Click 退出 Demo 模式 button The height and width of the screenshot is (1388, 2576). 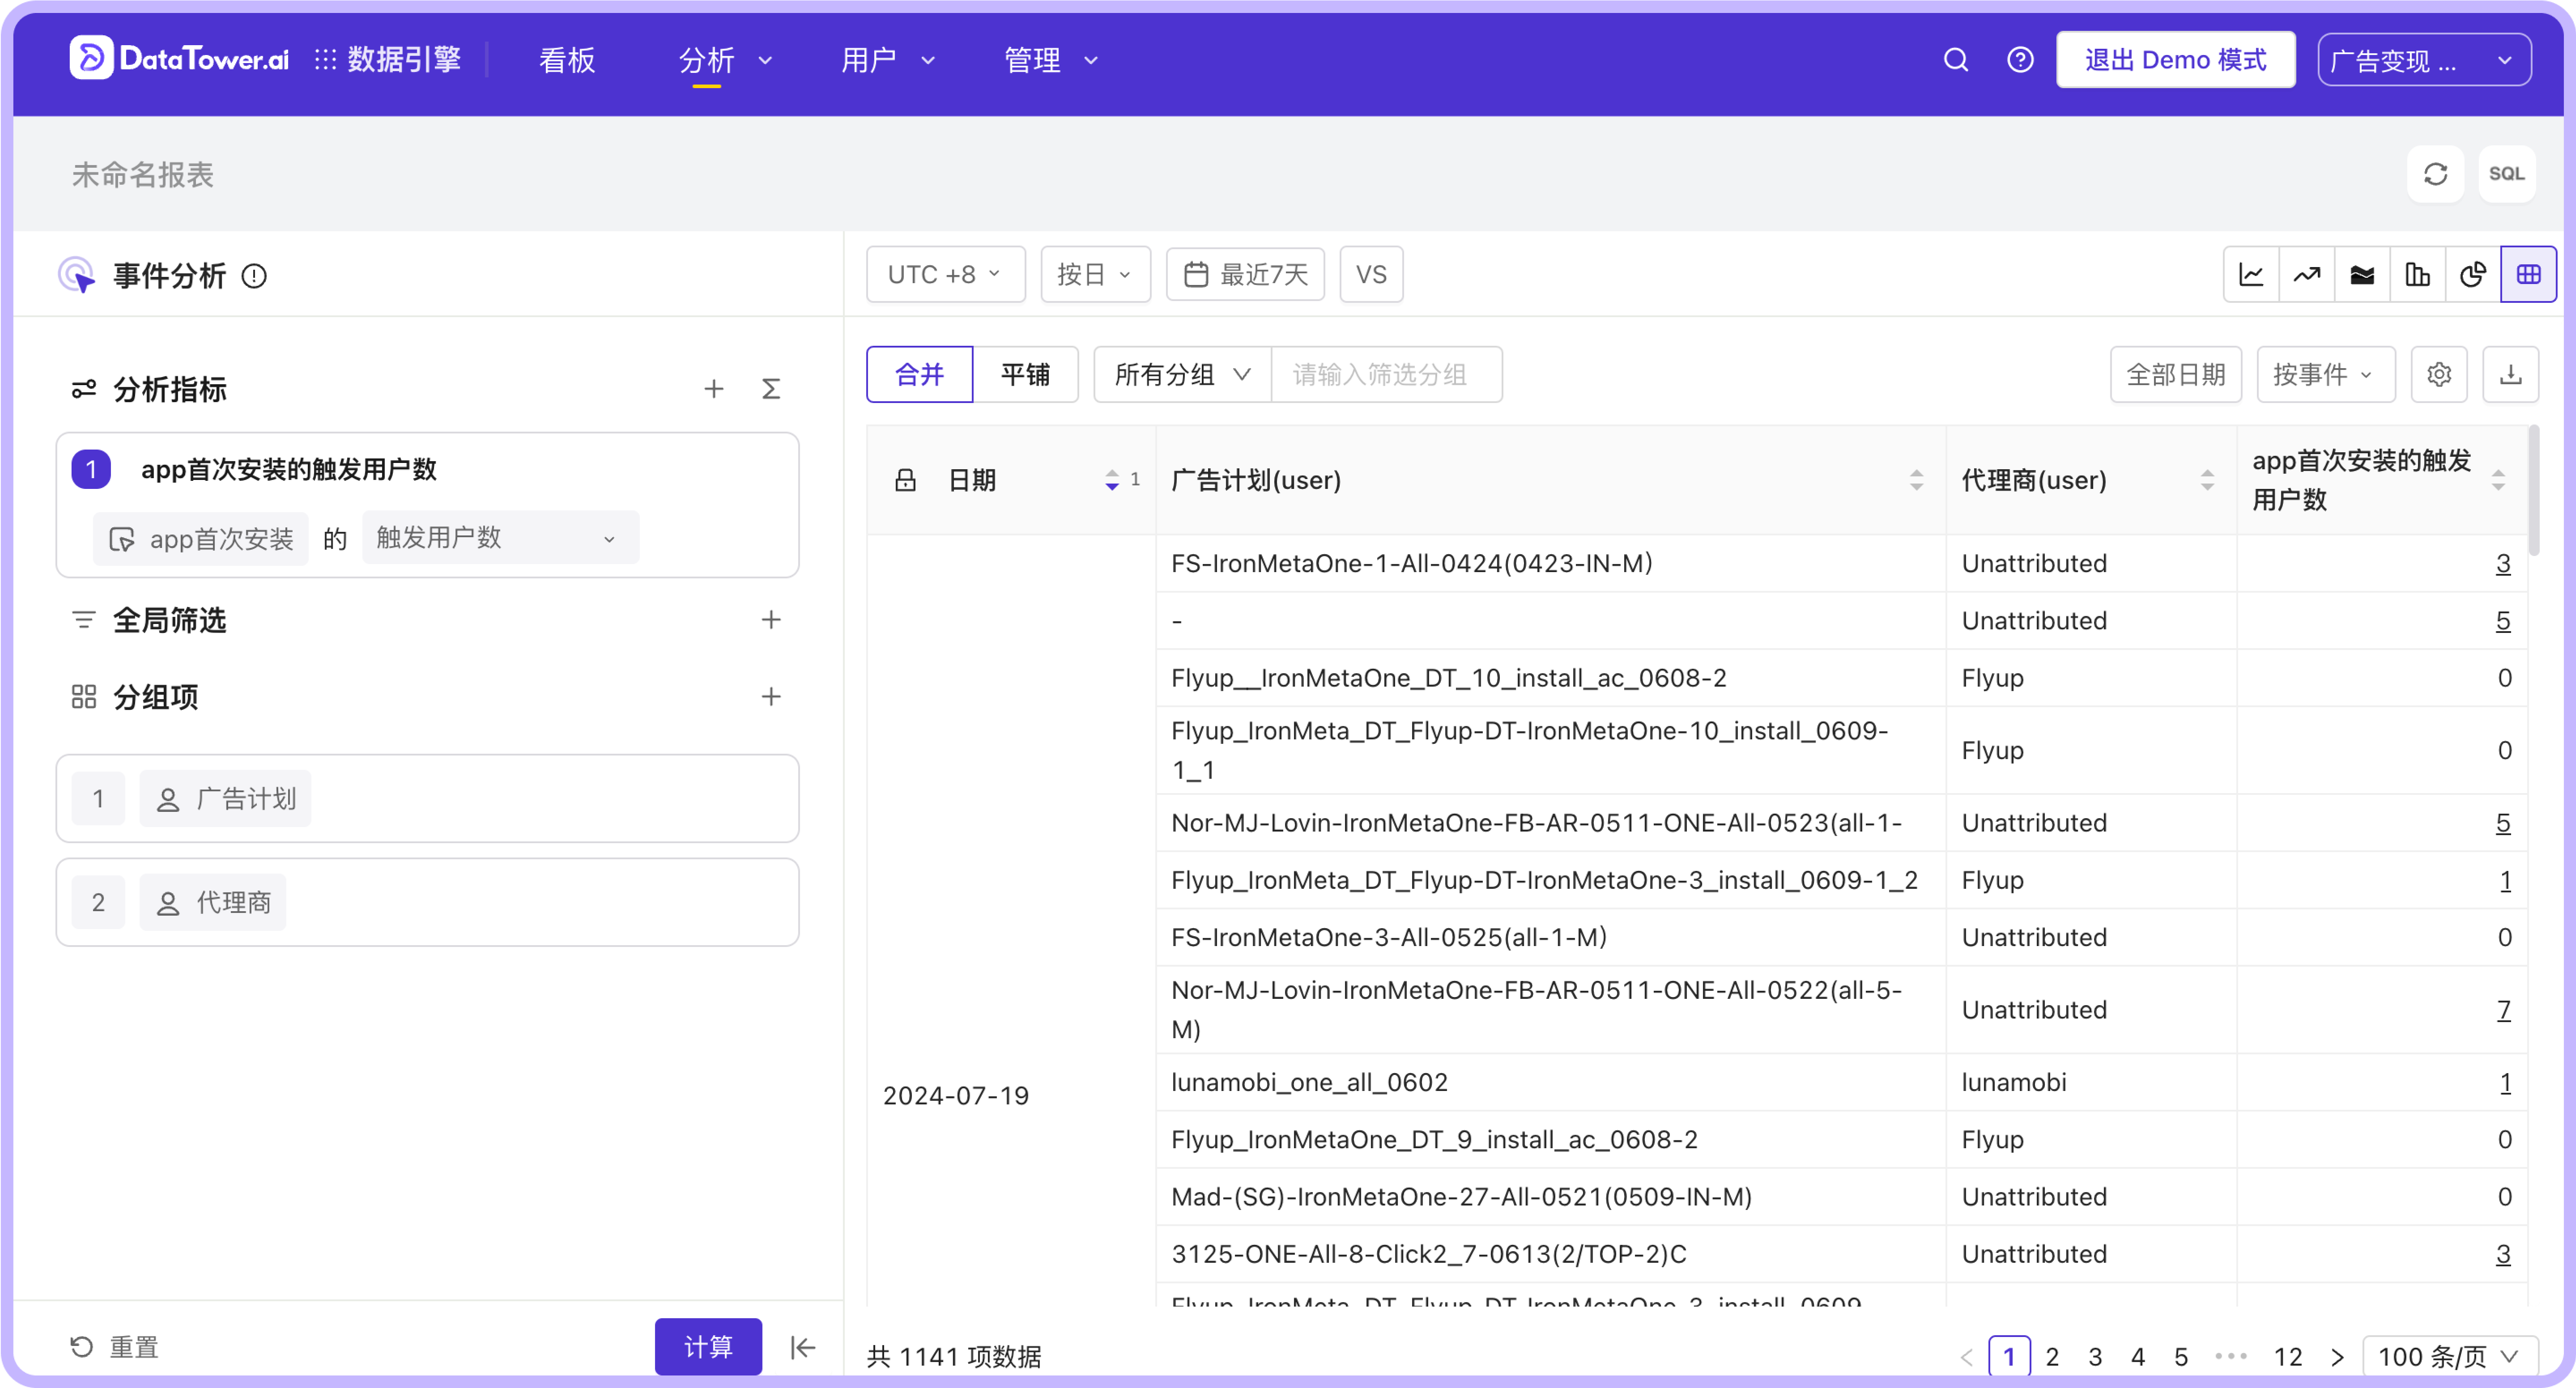click(x=2175, y=59)
